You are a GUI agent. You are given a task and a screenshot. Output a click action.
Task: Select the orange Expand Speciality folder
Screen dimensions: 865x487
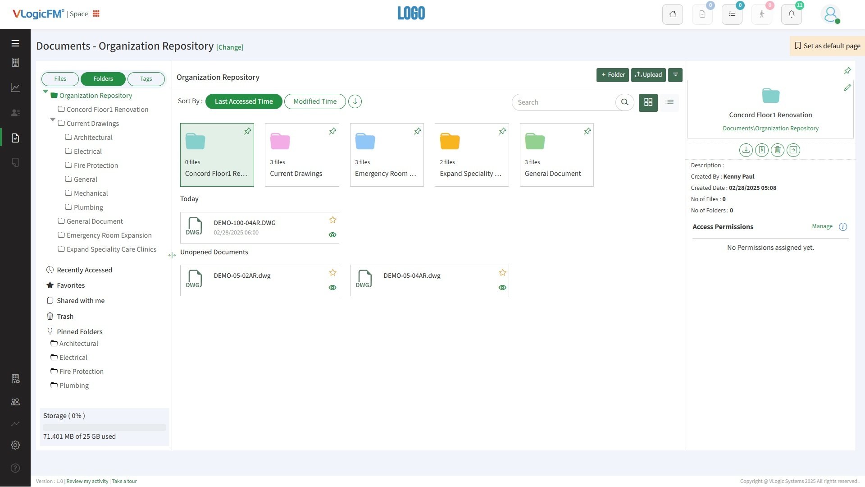[471, 155]
